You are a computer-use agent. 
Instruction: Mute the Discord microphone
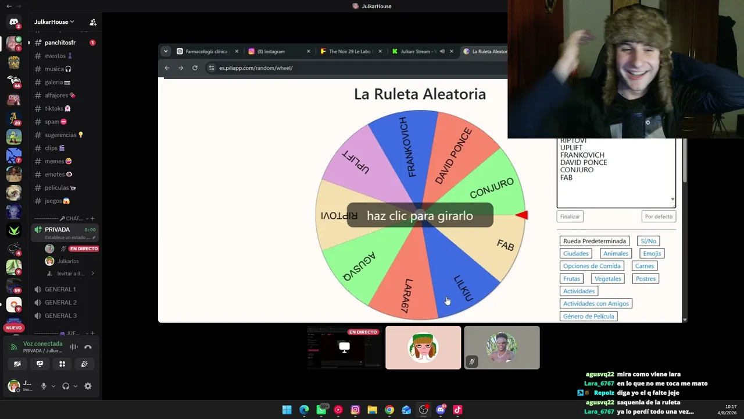44,386
